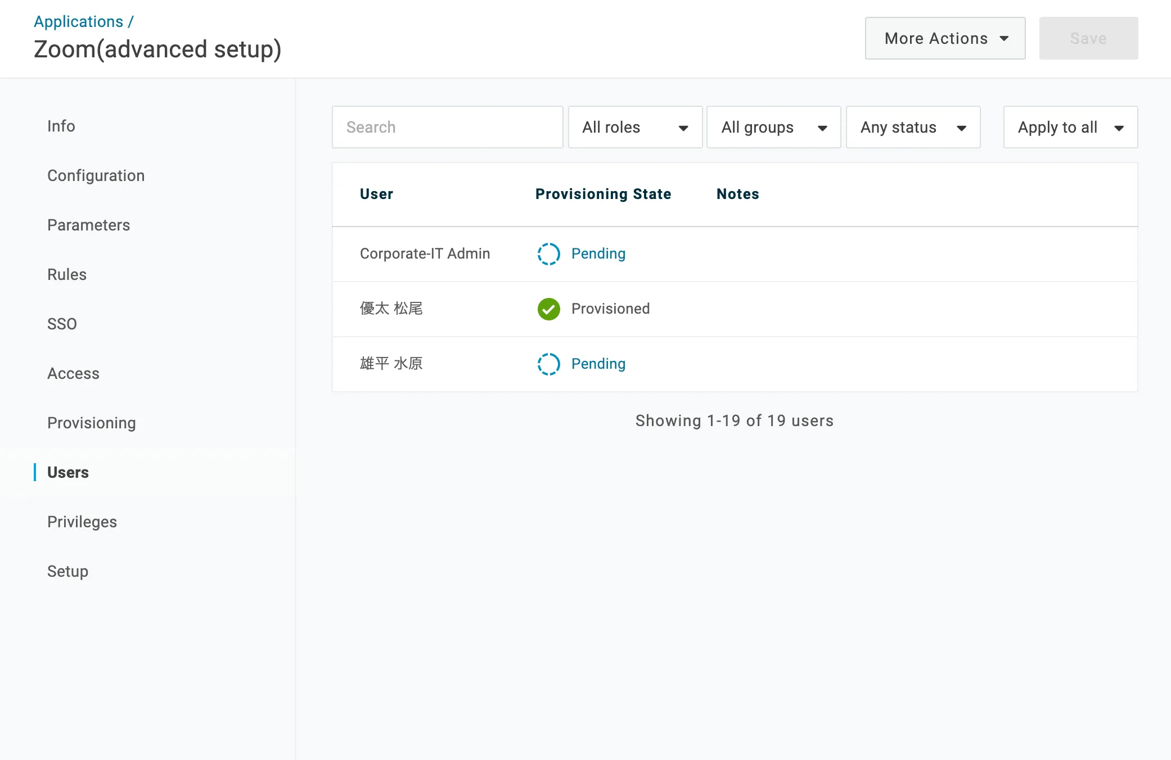Screen dimensions: 1171x760
Task: Open the More Actions menu
Action: pyautogui.click(x=945, y=38)
